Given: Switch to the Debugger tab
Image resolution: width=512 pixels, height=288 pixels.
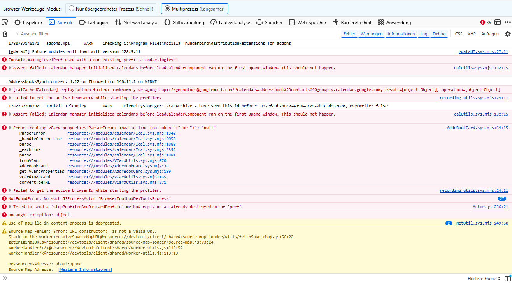Looking at the screenshot, I should pyautogui.click(x=94, y=22).
